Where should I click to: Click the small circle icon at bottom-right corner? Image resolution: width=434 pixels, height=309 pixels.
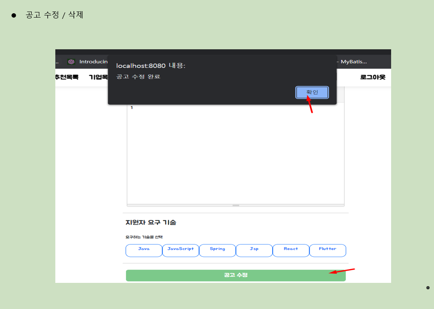point(427,288)
